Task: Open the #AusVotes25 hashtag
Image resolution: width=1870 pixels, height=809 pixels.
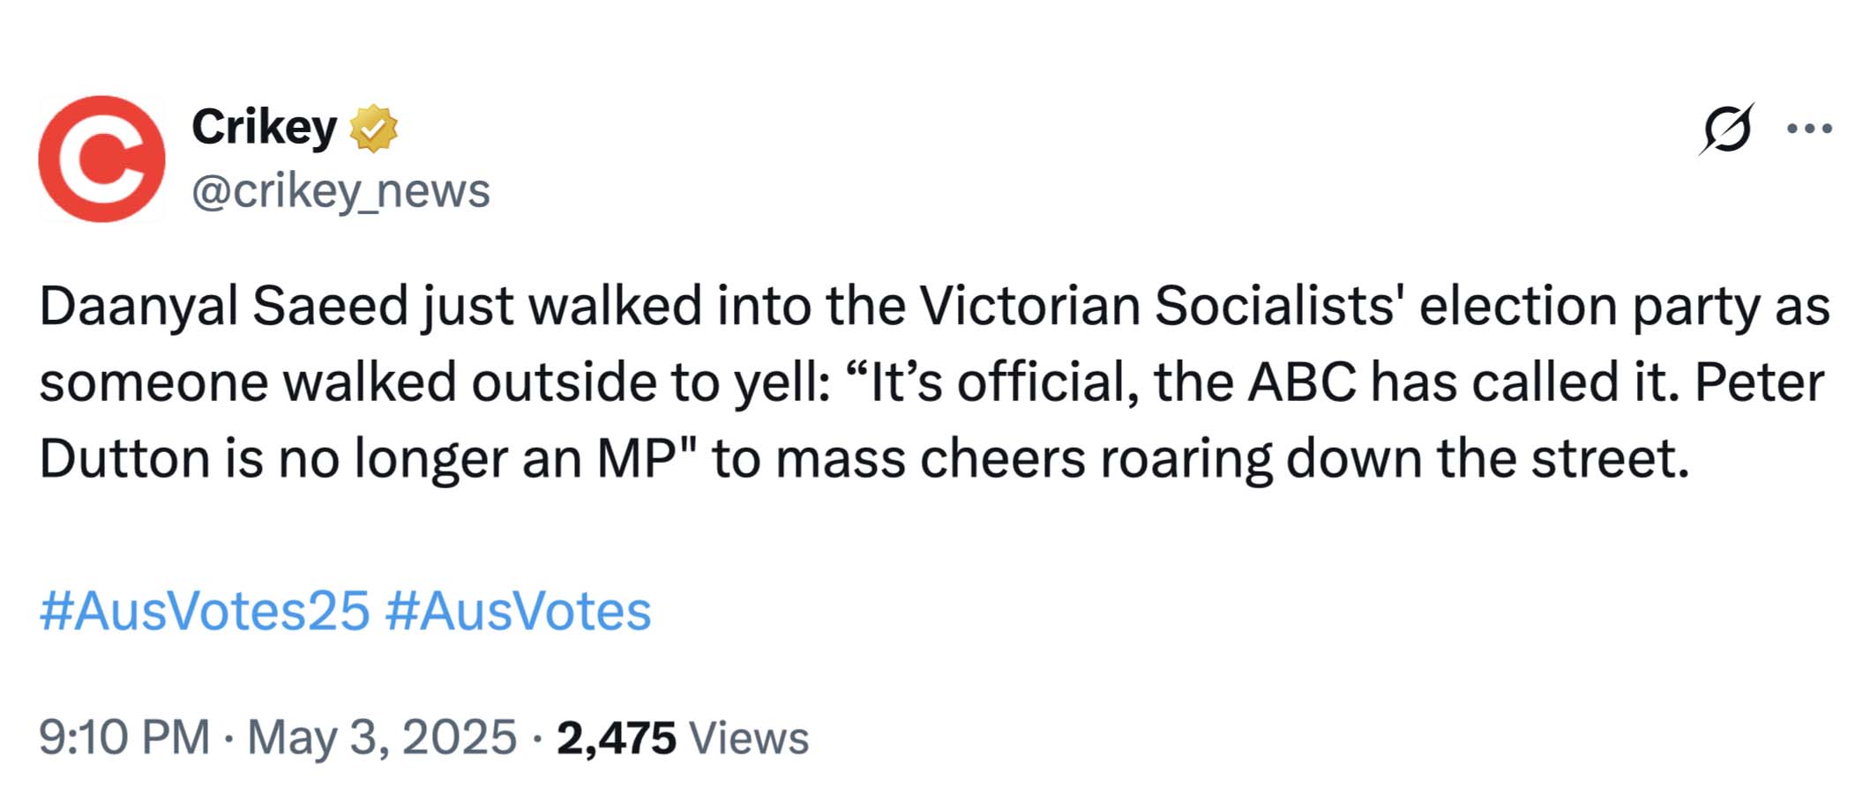Action: [204, 611]
